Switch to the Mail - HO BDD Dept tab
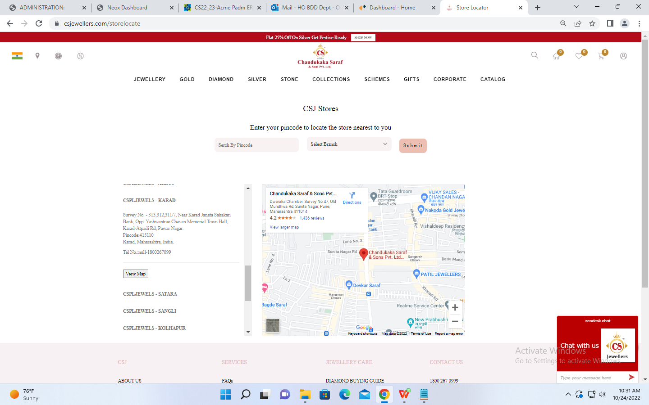Screen dimensions: 649x405 [311, 8]
